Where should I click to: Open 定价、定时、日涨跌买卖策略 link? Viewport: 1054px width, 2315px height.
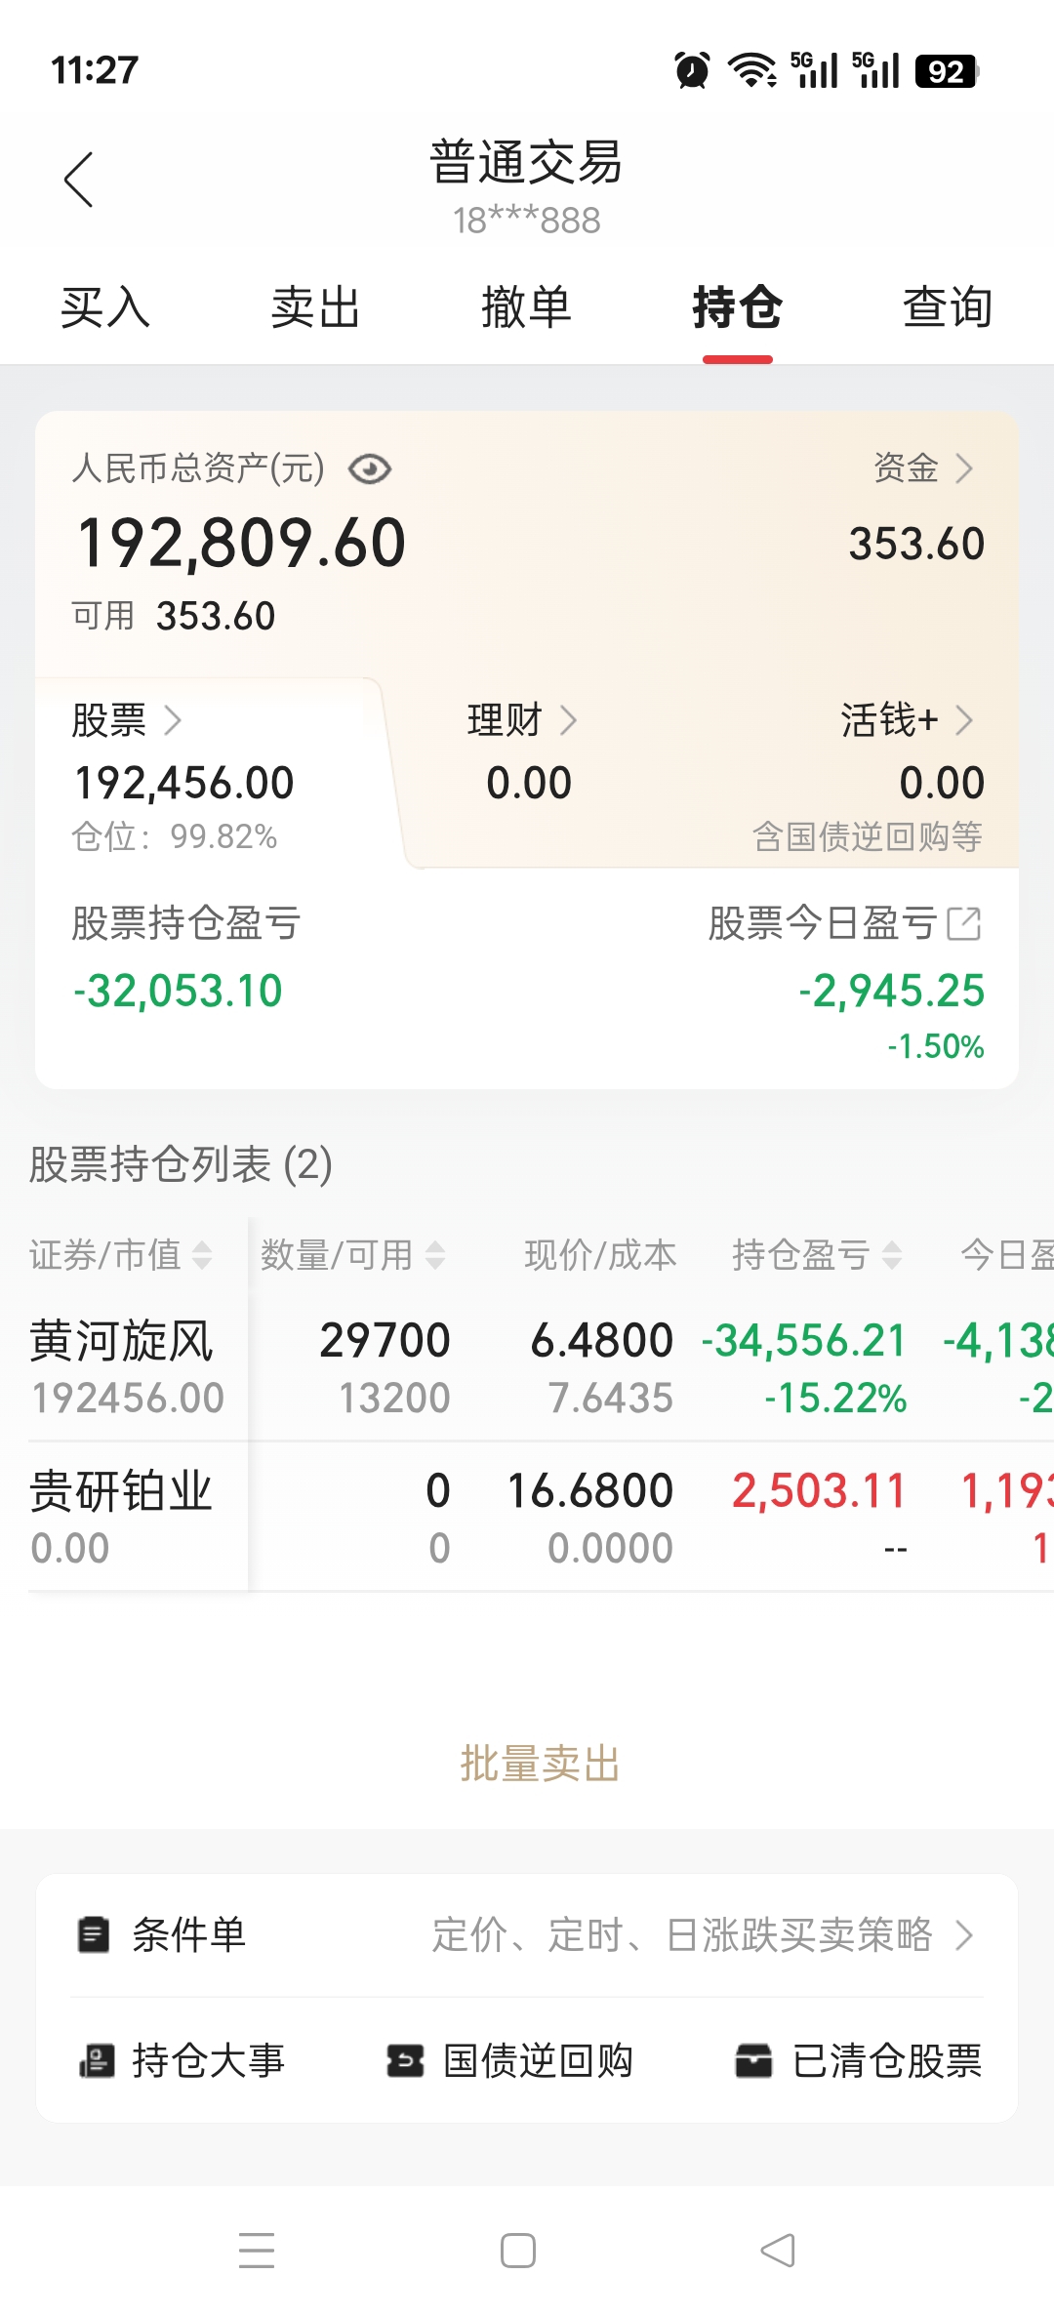(x=703, y=1934)
